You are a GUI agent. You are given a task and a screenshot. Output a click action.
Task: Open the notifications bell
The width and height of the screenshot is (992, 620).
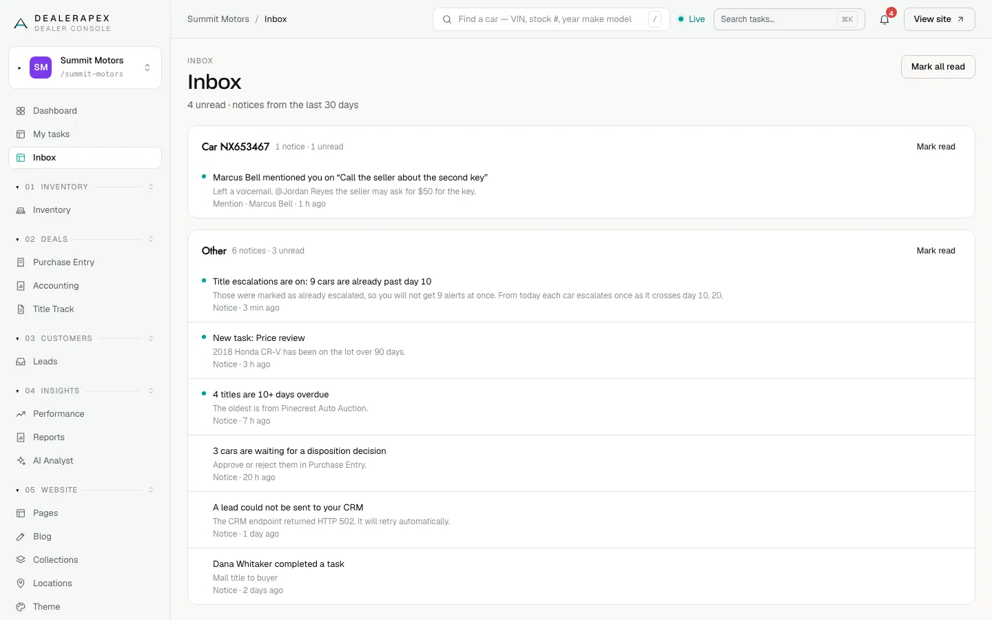pyautogui.click(x=885, y=19)
